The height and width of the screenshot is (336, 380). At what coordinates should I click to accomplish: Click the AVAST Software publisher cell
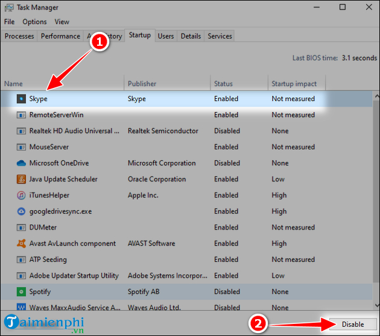tap(151, 244)
